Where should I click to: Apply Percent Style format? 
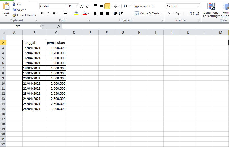[x=178, y=13]
